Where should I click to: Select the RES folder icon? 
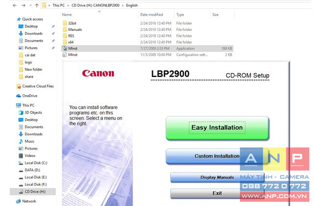pyautogui.click(x=65, y=36)
